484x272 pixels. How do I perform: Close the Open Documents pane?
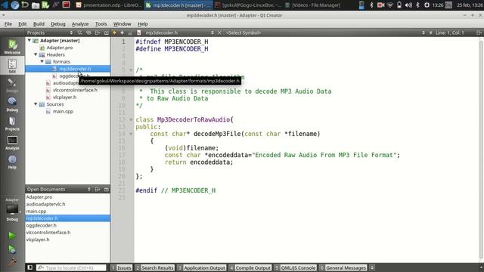pyautogui.click(x=106, y=190)
